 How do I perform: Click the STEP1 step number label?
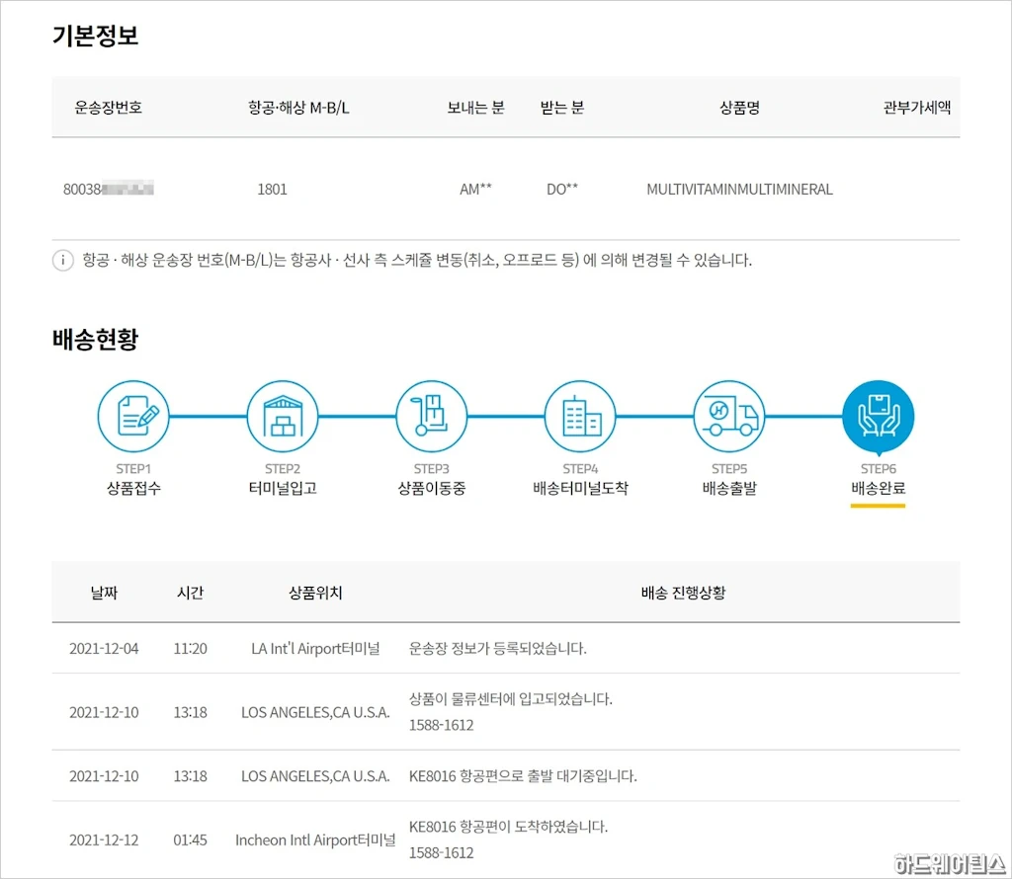[133, 469]
